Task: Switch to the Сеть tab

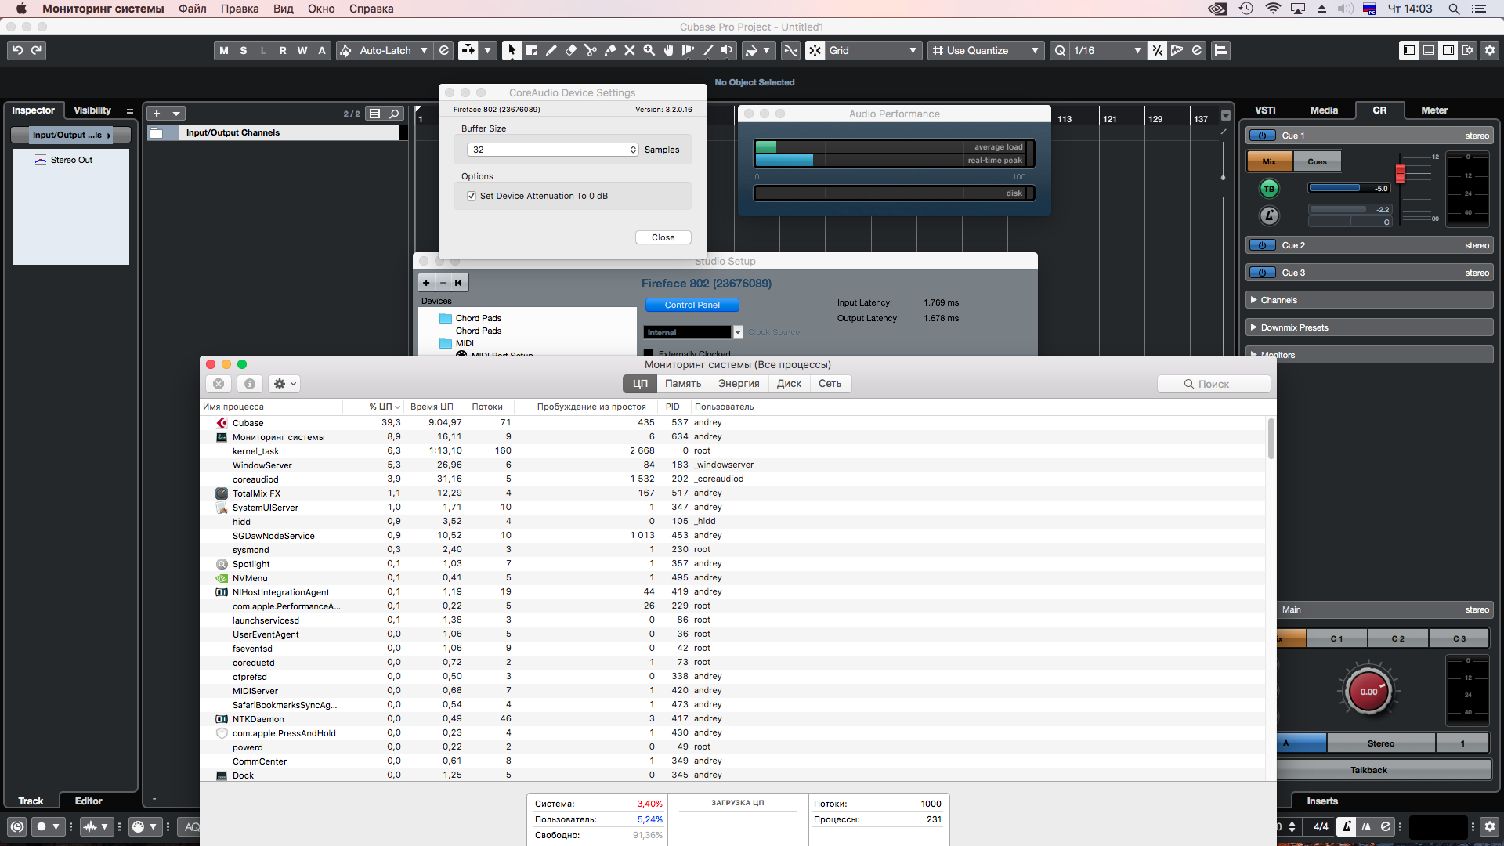Action: (x=830, y=384)
